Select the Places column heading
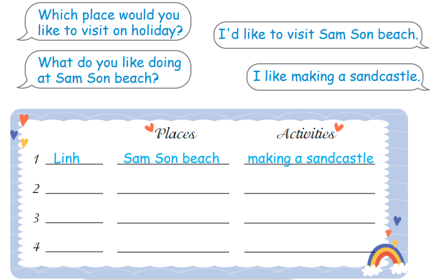 [175, 133]
